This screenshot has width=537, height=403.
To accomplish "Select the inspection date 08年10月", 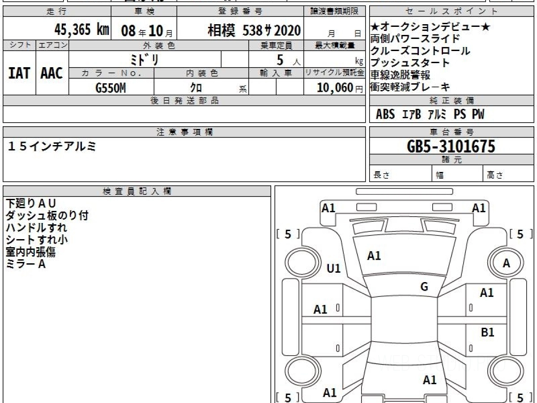I will 147,31.
